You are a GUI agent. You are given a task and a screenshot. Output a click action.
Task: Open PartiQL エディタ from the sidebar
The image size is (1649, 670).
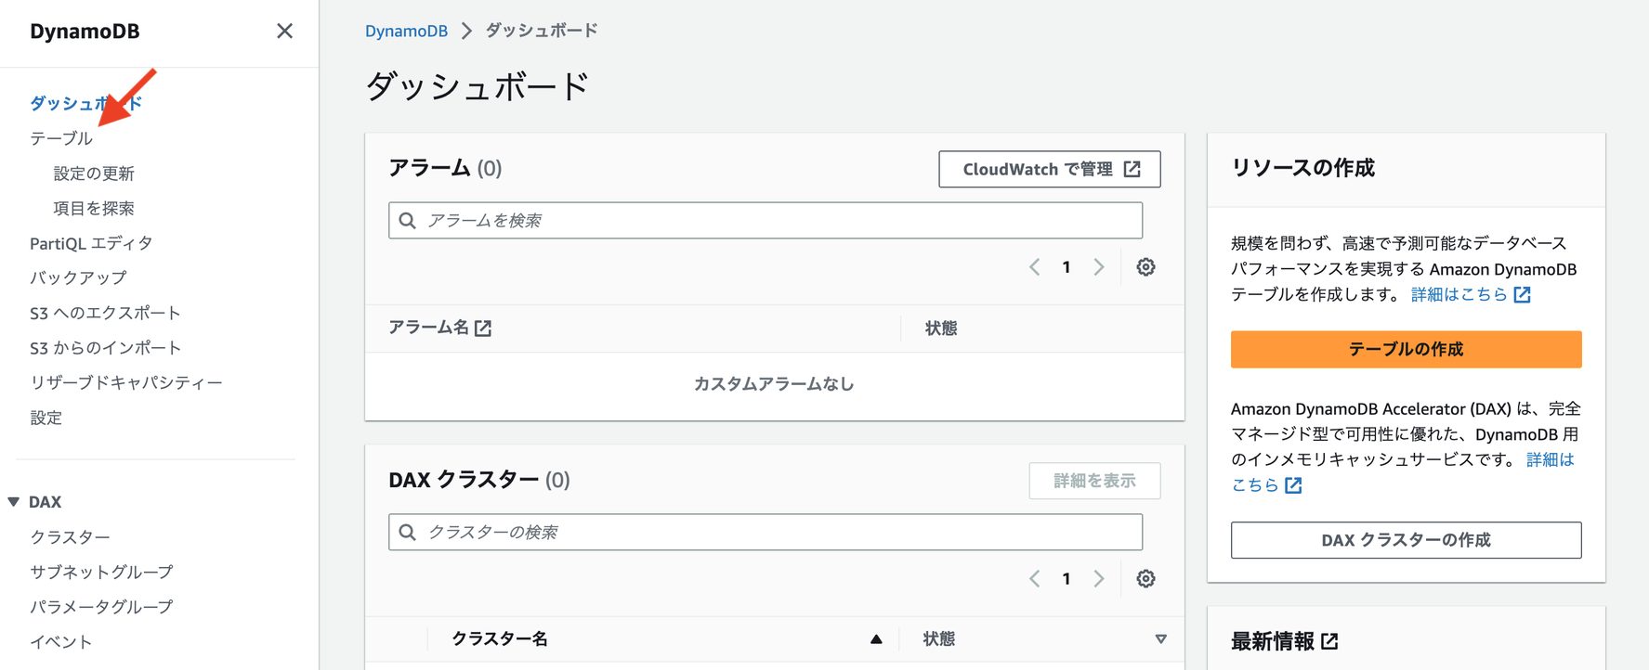click(x=88, y=242)
